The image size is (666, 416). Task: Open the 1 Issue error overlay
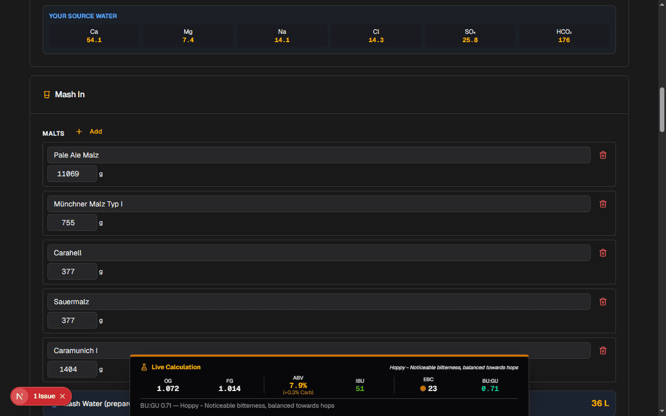point(44,396)
